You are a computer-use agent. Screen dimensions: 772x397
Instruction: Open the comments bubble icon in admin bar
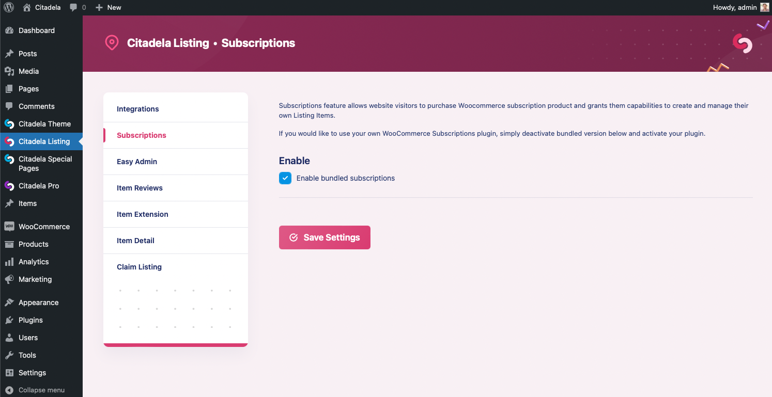pyautogui.click(x=74, y=7)
